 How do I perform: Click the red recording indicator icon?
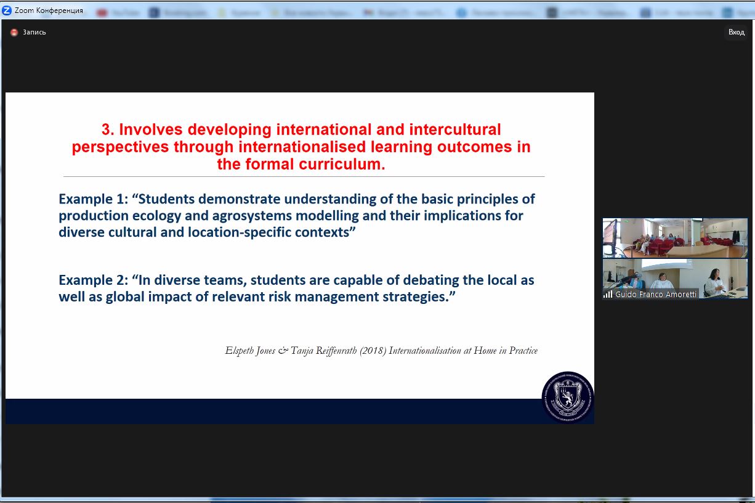click(x=14, y=33)
